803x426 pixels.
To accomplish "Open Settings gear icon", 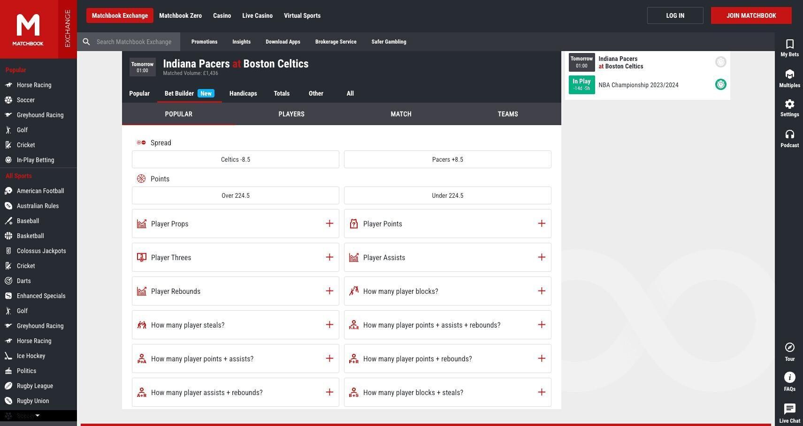I will 789,104.
